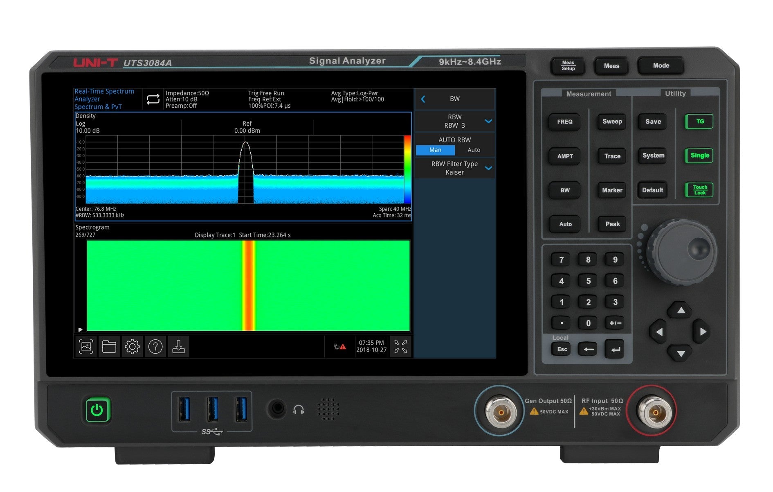Open the file folder icon
This screenshot has height=492, width=773.
pyautogui.click(x=109, y=347)
